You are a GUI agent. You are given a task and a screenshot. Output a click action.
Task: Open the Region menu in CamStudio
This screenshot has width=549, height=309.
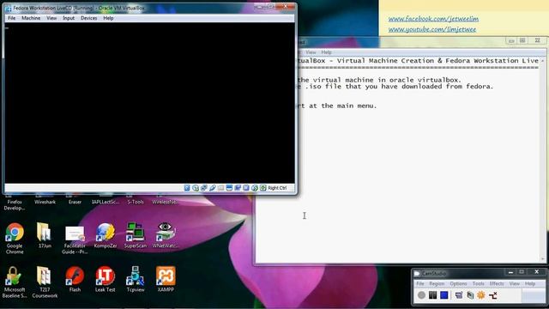pyautogui.click(x=437, y=284)
